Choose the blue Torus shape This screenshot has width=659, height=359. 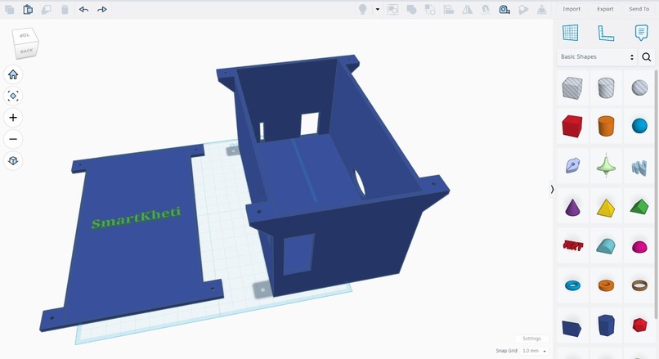pos(572,285)
